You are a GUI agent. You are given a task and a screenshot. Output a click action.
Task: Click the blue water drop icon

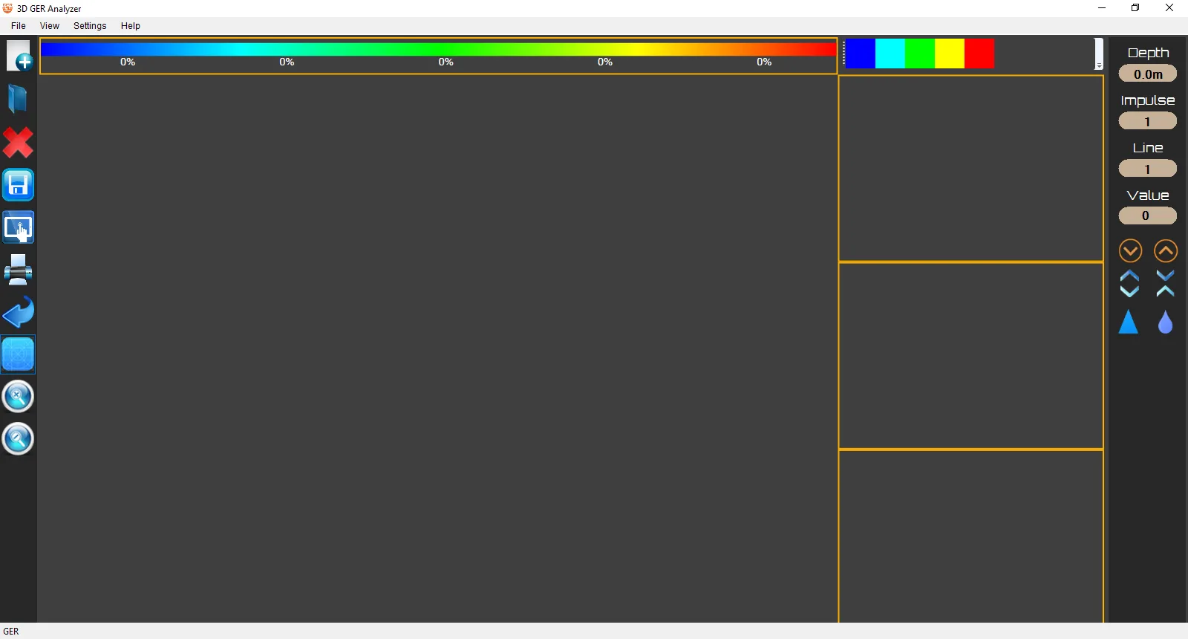tap(1166, 322)
